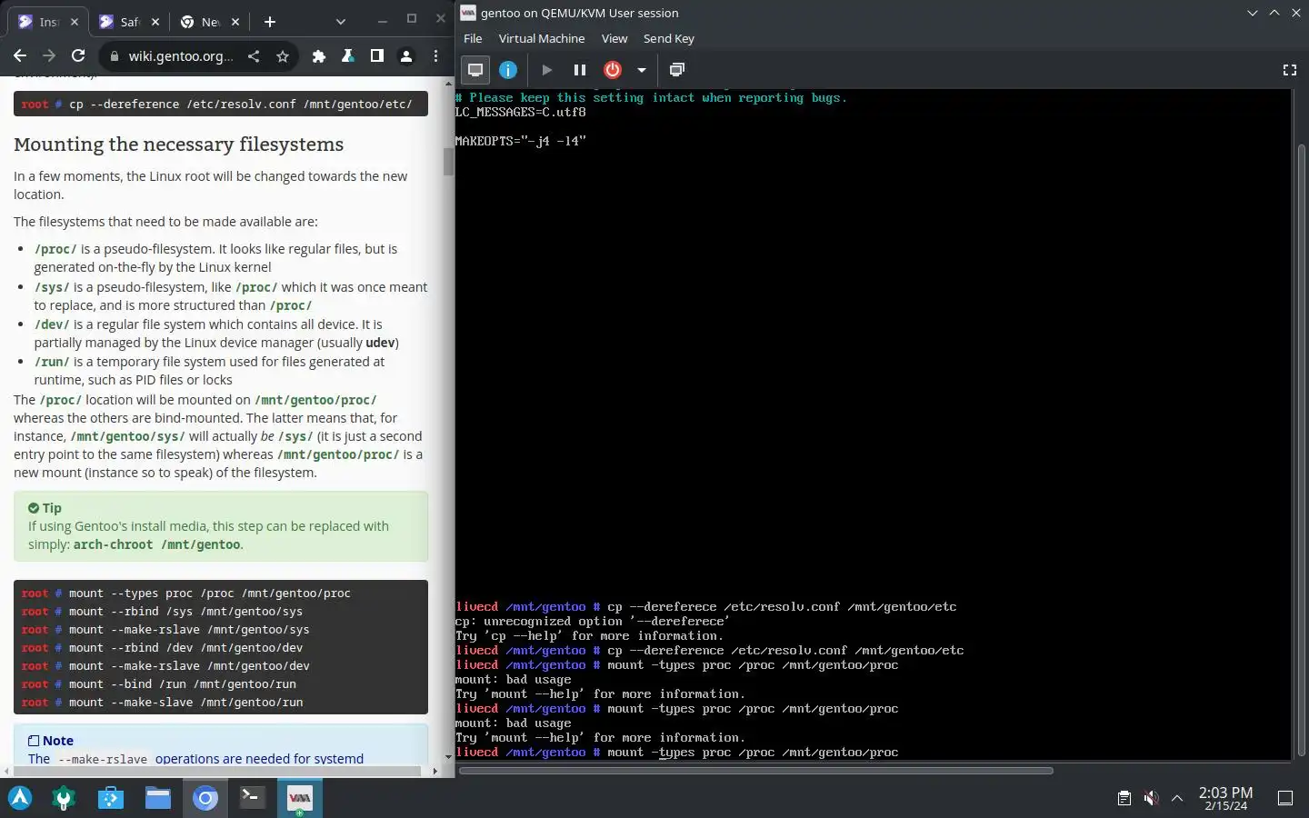
Task: Click the LC_MESSAGES=C.utf8 line in console
Action: pos(521,112)
